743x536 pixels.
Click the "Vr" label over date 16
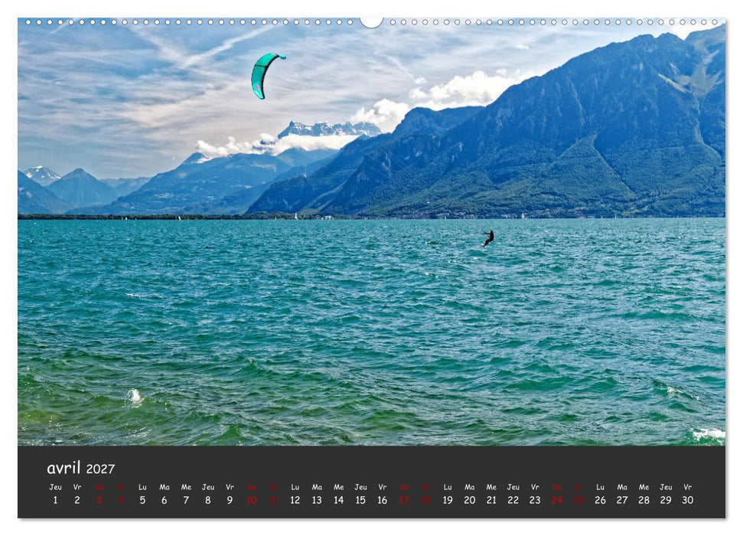[383, 487]
